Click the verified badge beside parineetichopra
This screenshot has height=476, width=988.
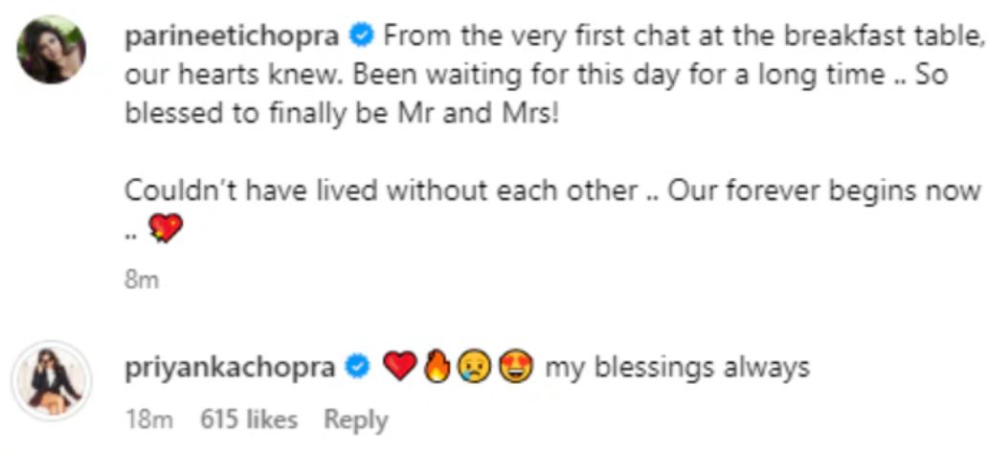(361, 36)
